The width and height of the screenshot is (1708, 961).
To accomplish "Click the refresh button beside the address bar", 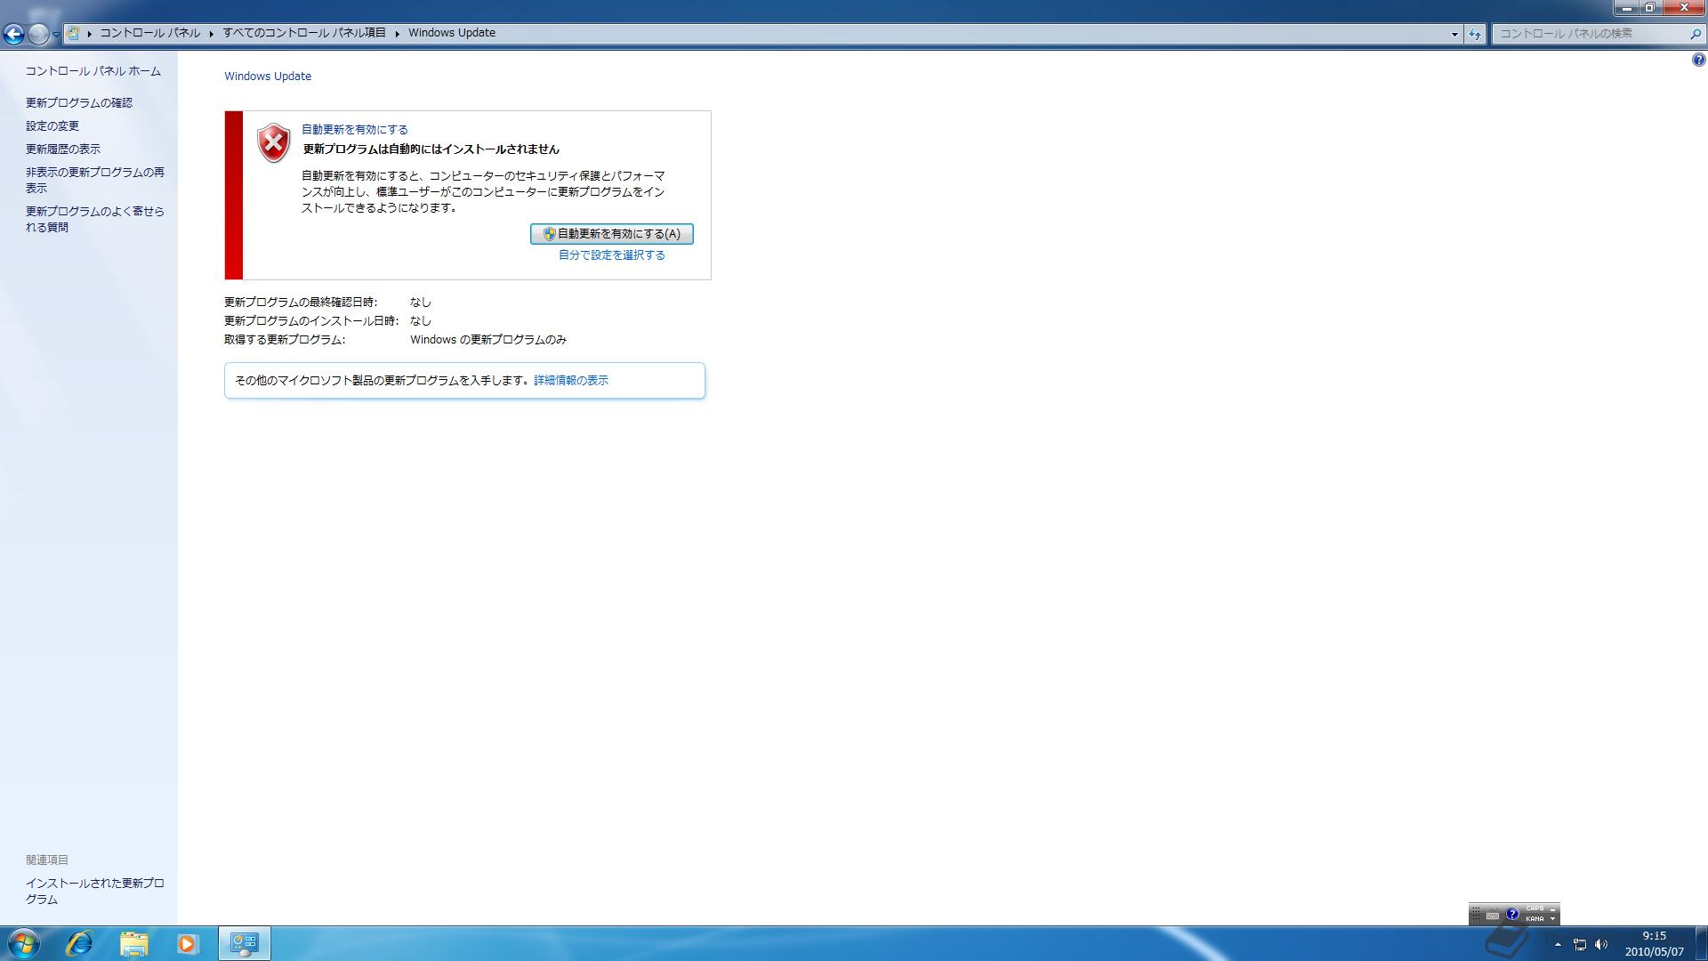I will tap(1475, 34).
